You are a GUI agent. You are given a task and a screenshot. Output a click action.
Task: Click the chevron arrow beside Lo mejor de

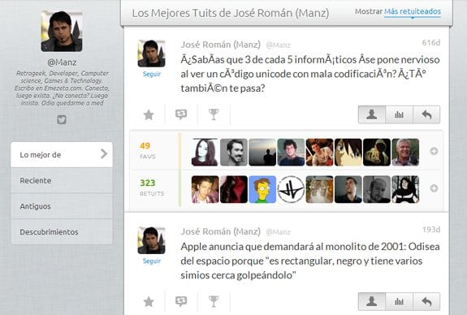(104, 154)
